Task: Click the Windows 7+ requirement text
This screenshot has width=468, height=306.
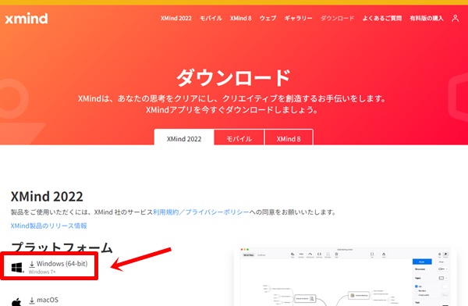Action: (42, 272)
